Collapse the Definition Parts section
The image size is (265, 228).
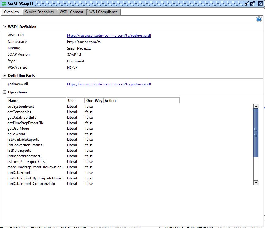tap(5, 76)
